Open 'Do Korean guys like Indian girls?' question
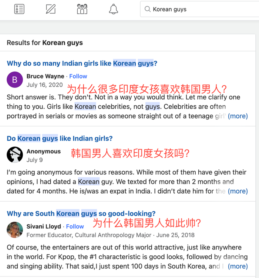This screenshot has height=278, width=259. point(60,139)
